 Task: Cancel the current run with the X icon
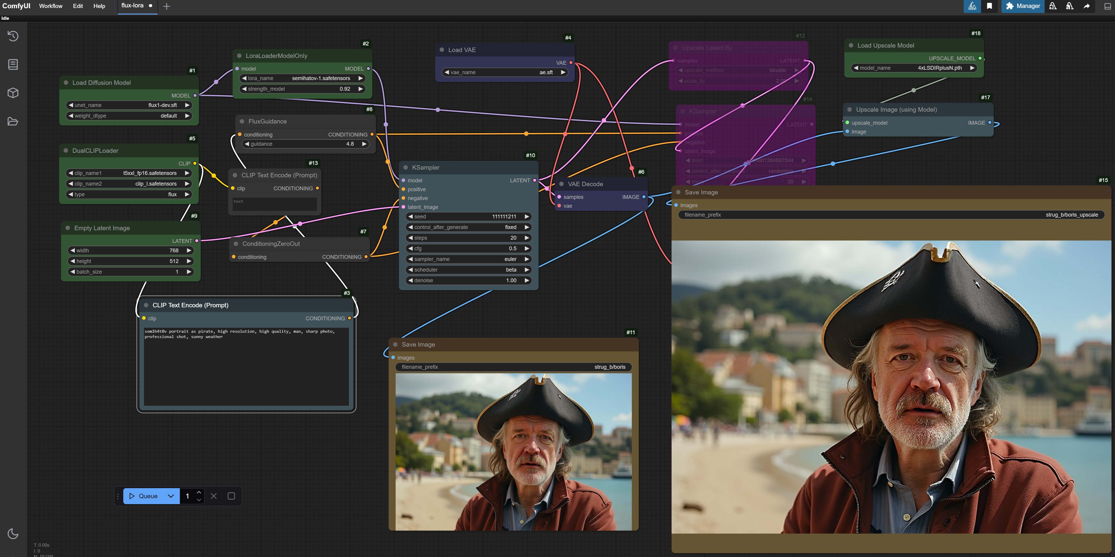coord(213,496)
